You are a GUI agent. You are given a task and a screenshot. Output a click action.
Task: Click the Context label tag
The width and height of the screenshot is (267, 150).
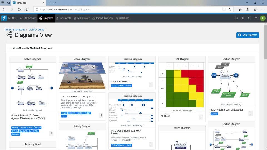tap(72, 113)
